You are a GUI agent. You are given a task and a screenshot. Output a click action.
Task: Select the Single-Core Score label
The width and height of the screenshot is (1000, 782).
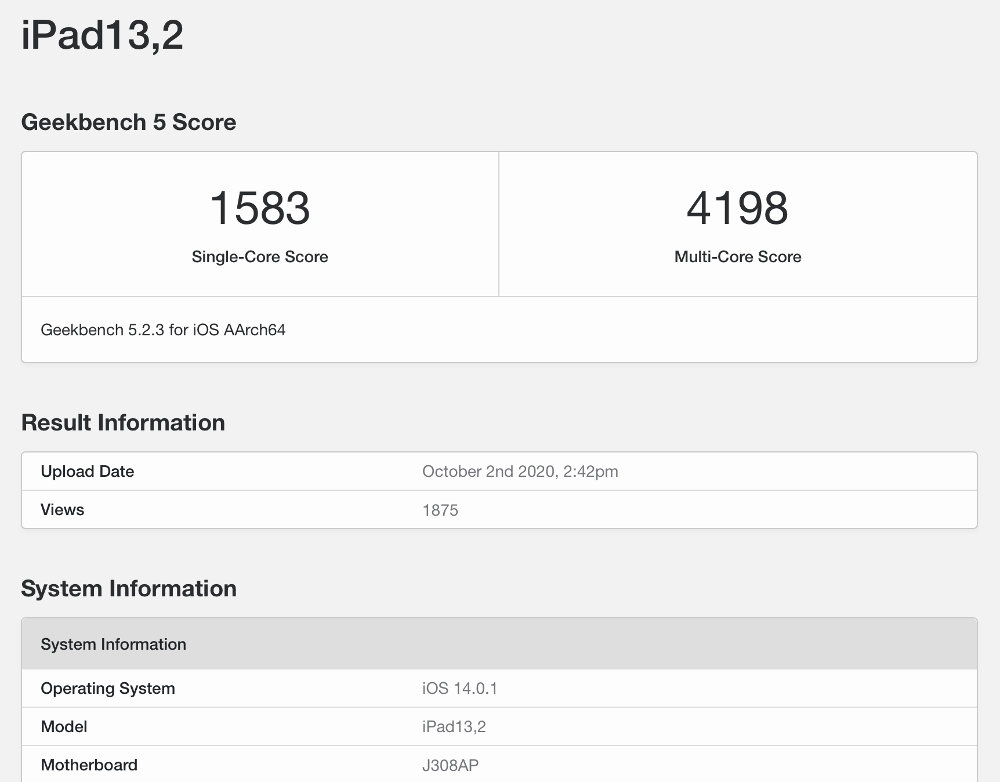pos(259,256)
